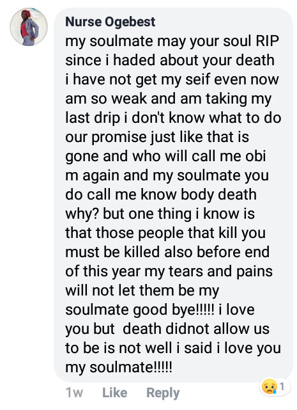Open the 1w timestamp link
Screen dimensions: 297x410
tap(75, 393)
